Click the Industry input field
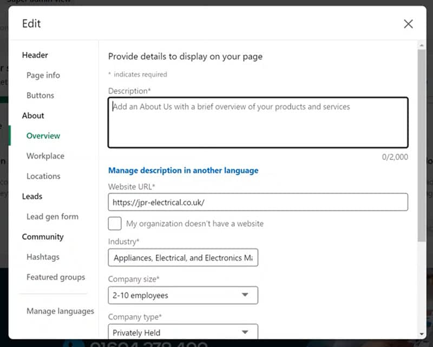Image resolution: width=433 pixels, height=347 pixels. [183, 258]
